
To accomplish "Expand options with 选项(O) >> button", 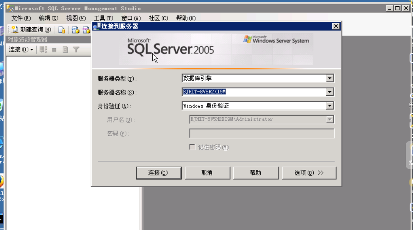I will click(x=309, y=173).
